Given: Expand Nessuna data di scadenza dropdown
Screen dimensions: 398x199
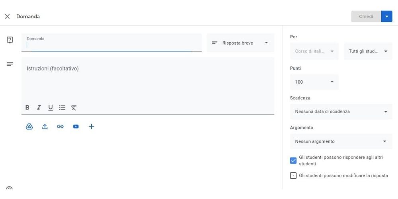Looking at the screenshot, I should (x=341, y=111).
